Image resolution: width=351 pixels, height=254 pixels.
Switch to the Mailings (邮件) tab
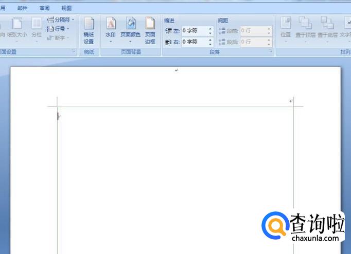click(x=22, y=8)
